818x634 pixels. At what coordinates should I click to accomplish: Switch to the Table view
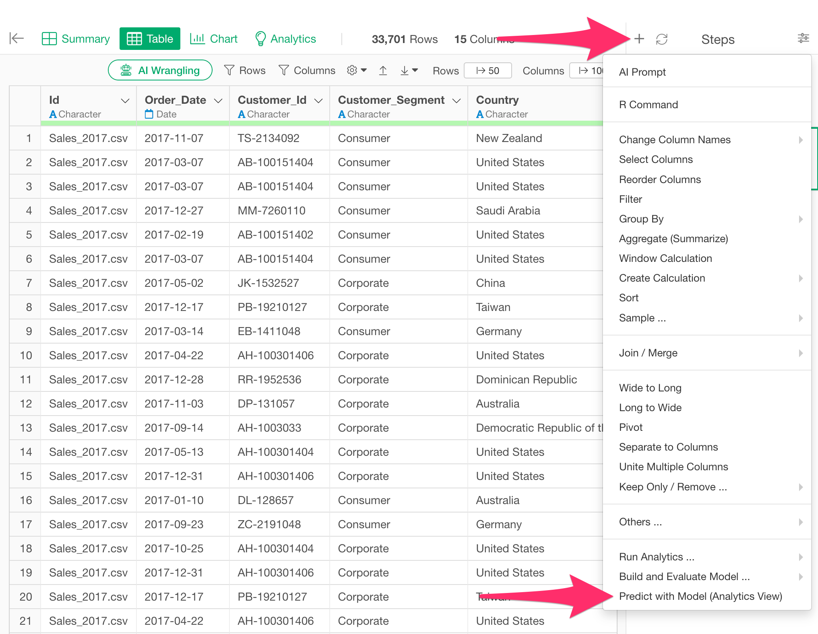click(150, 39)
